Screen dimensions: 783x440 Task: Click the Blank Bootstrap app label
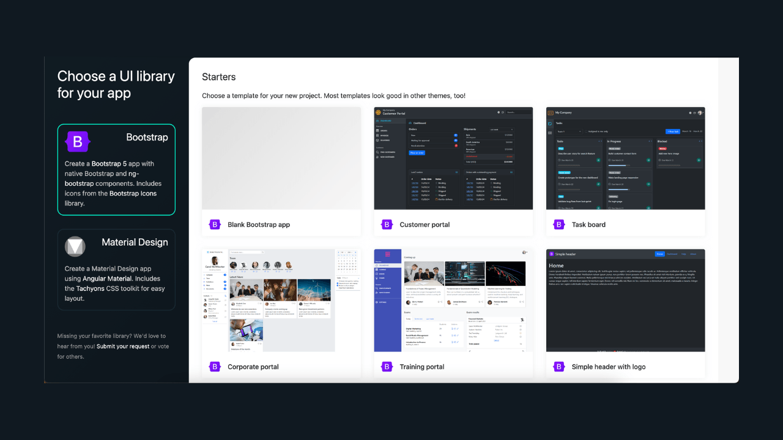click(x=259, y=225)
